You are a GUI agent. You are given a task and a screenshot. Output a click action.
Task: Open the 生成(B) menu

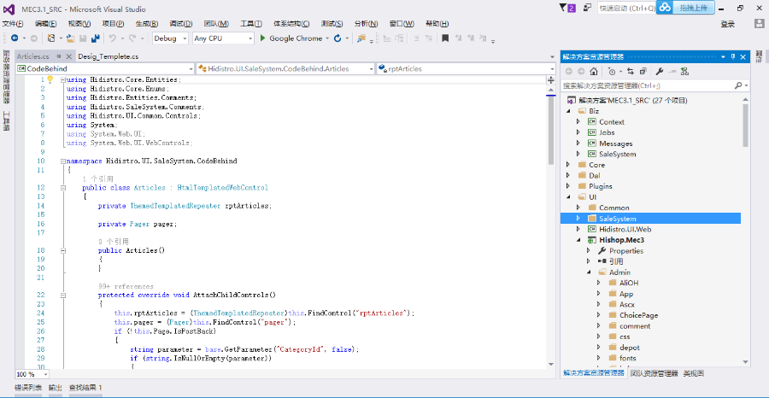click(147, 24)
